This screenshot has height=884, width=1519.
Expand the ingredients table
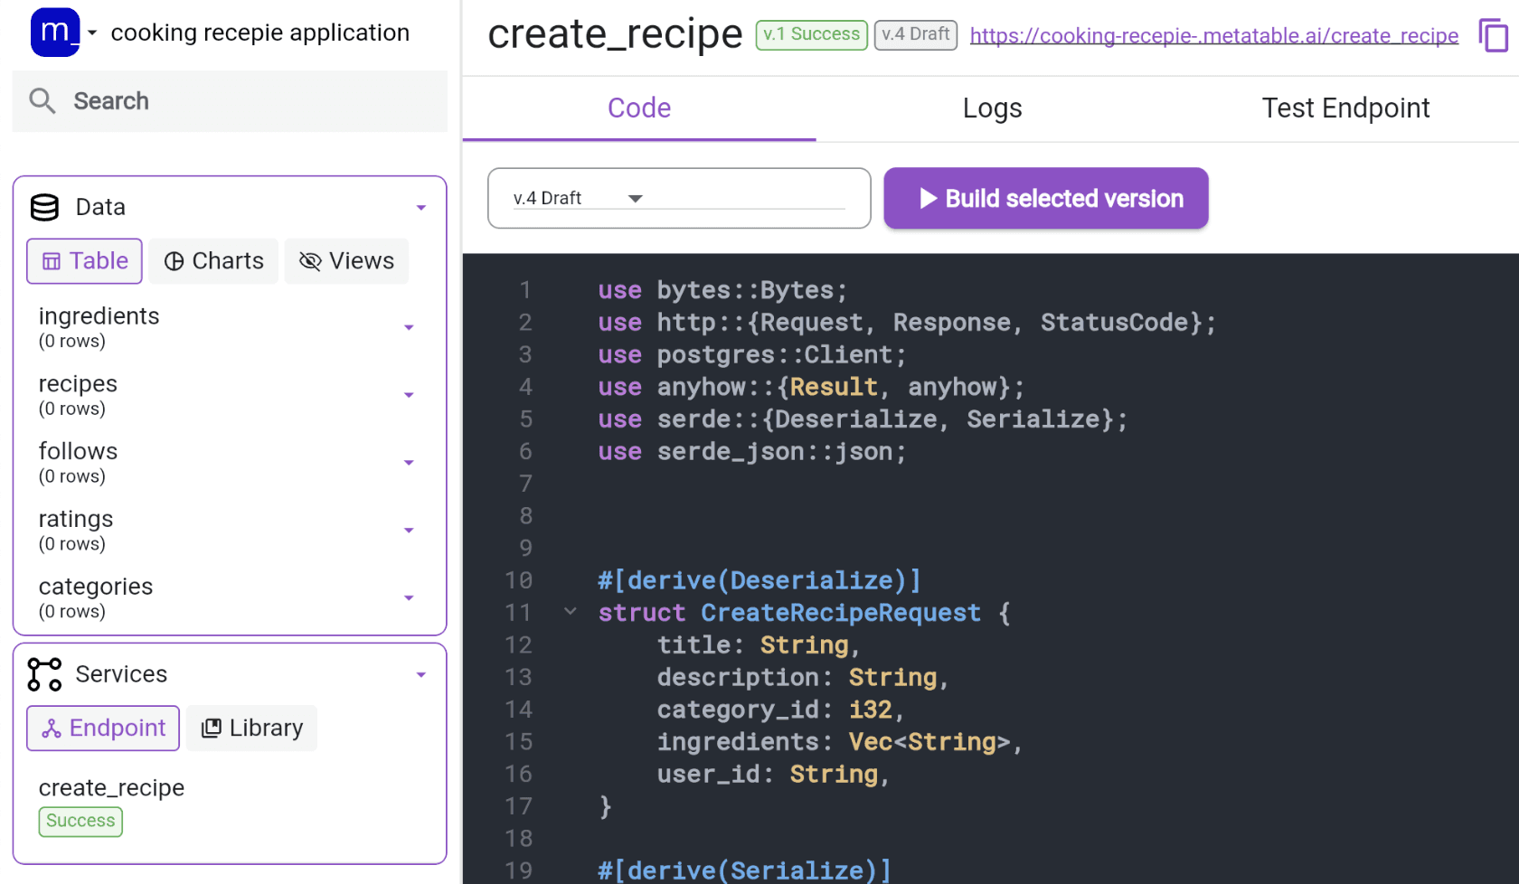(x=410, y=327)
